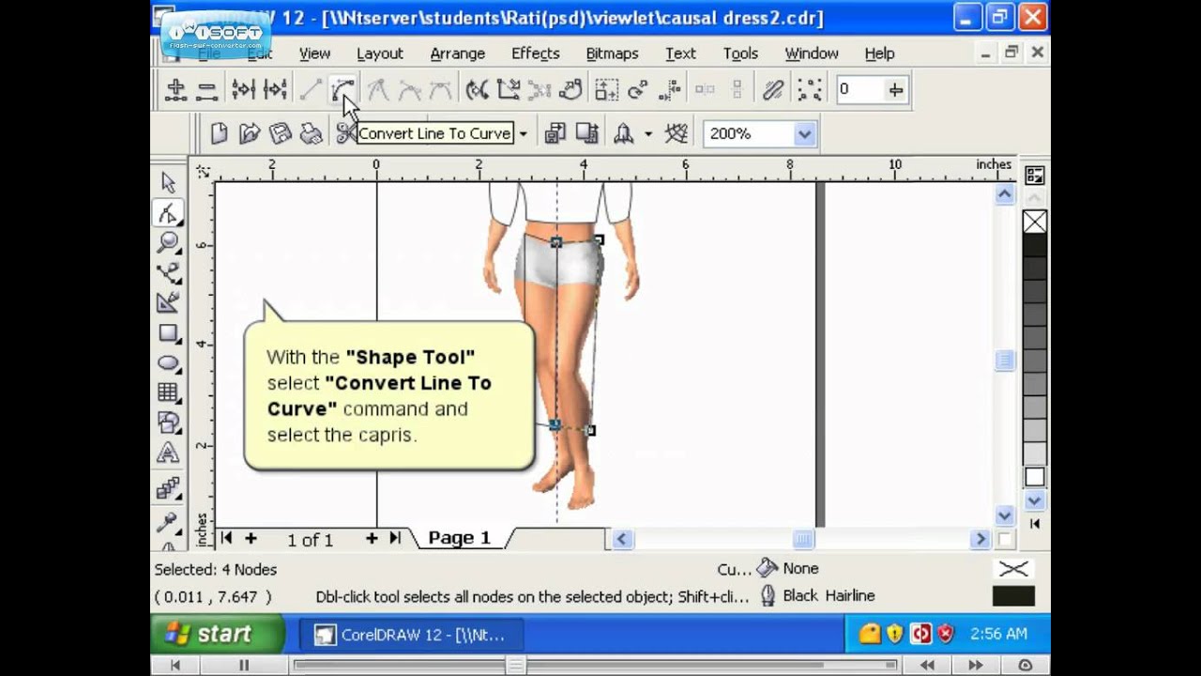Click the Convert Curve To Line icon
Image resolution: width=1201 pixels, height=676 pixels.
[x=311, y=89]
